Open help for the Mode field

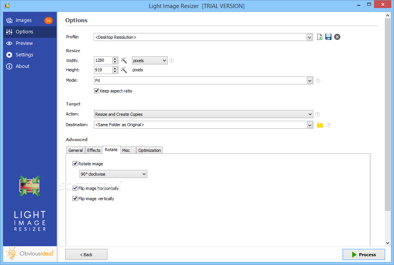pos(318,81)
